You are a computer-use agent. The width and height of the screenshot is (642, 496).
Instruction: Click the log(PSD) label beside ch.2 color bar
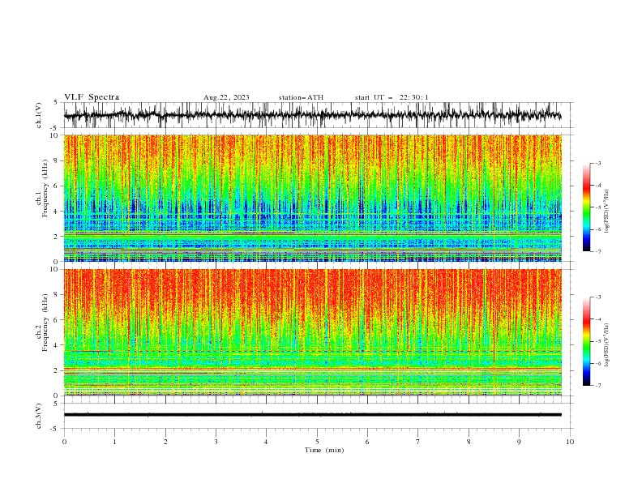point(607,345)
